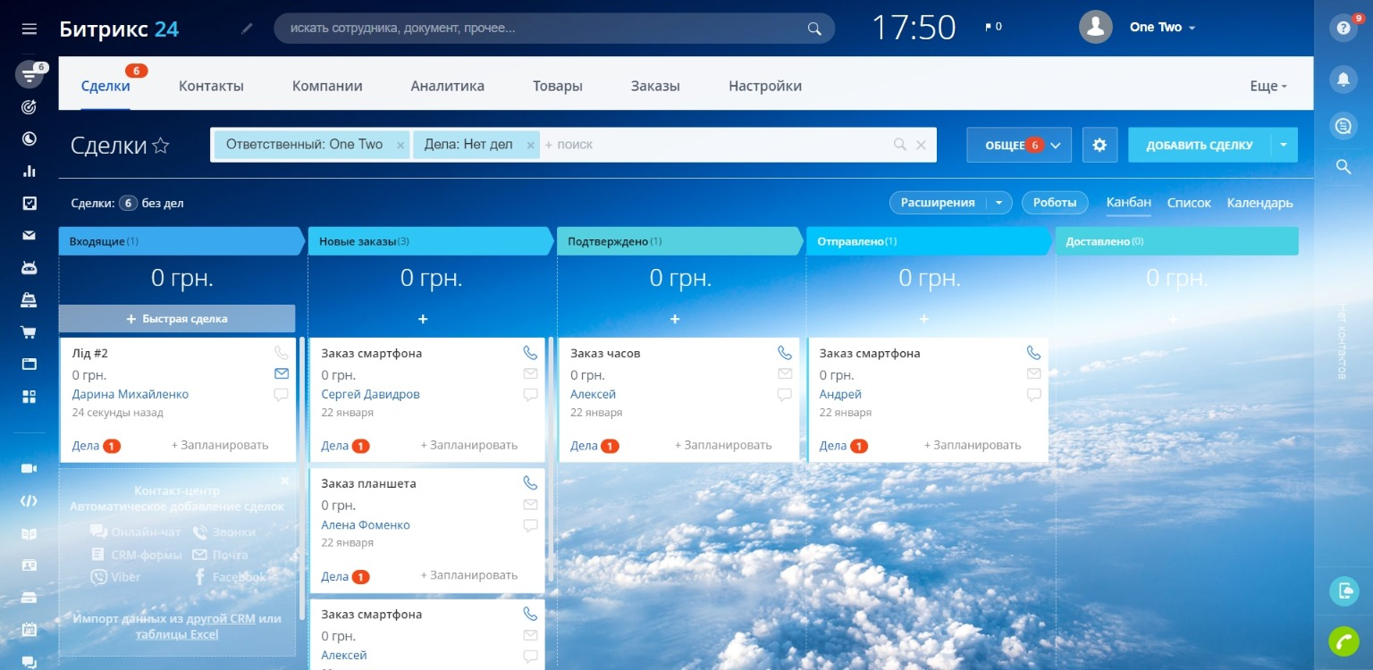Image resolution: width=1373 pixels, height=670 pixels.
Task: Open the cash register sidebar icon
Action: coord(29,300)
